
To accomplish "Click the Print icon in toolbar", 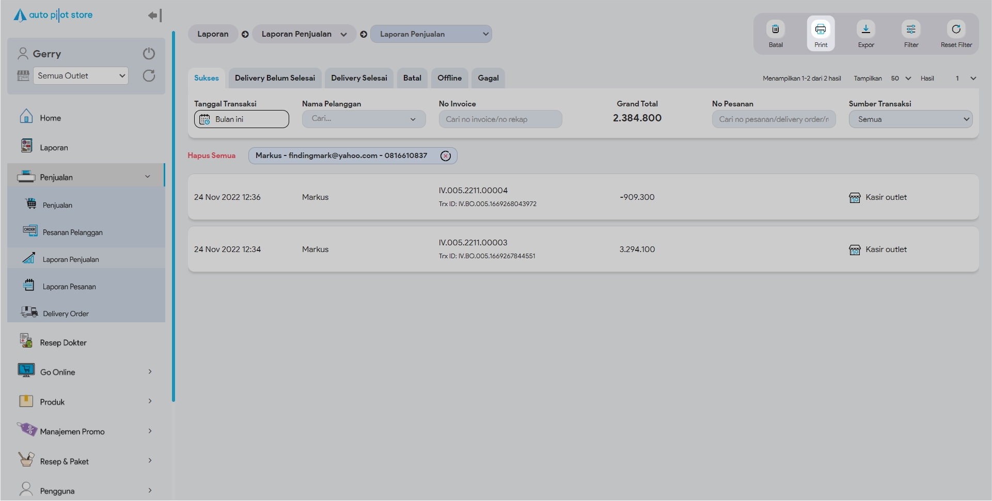I will tap(820, 29).
